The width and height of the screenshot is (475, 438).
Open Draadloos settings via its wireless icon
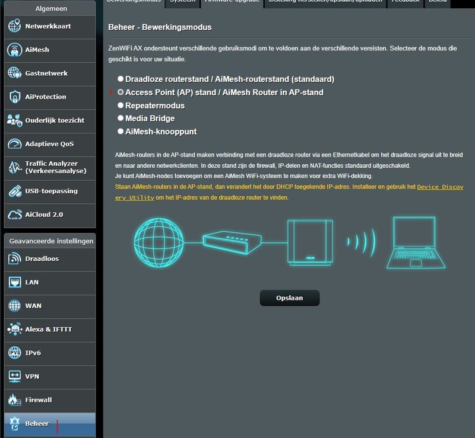point(14,258)
